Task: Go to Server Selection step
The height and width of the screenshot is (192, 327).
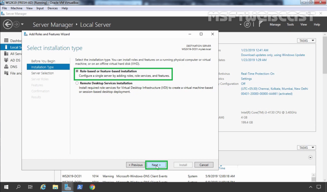Action: pyautogui.click(x=42, y=73)
